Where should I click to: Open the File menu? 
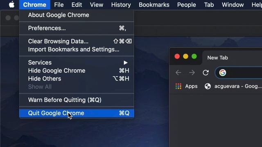59,4
